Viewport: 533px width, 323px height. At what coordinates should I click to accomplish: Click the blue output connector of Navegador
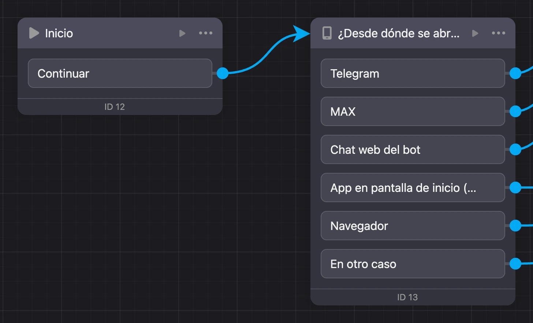tap(515, 226)
